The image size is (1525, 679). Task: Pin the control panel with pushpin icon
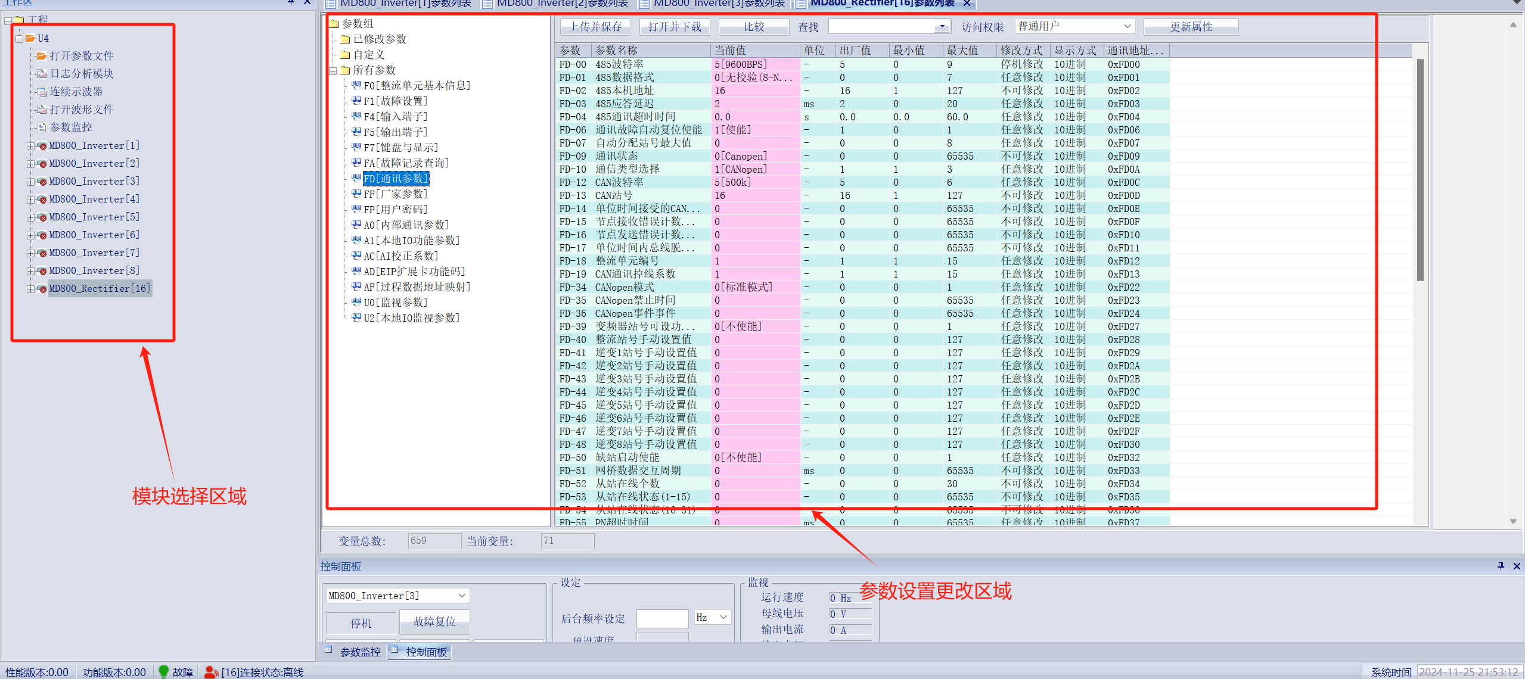click(1501, 566)
